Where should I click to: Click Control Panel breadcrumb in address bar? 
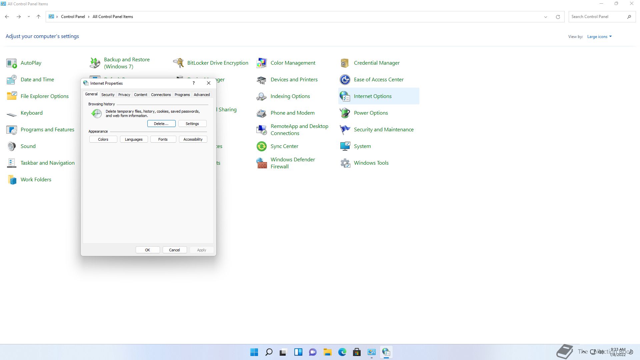pyautogui.click(x=73, y=17)
